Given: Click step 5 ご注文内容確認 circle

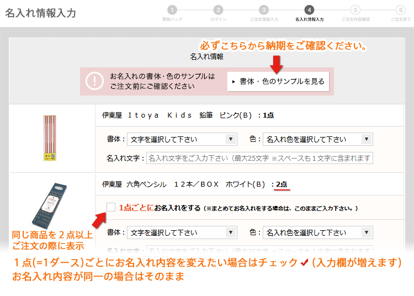Looking at the screenshot, I should point(355,10).
